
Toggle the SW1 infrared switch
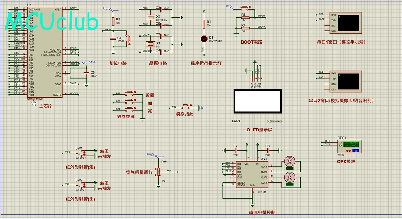pyautogui.click(x=82, y=153)
